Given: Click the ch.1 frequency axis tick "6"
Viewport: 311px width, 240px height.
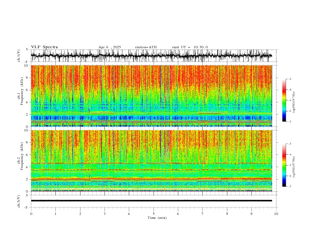Looking at the screenshot, I should coord(27,90).
